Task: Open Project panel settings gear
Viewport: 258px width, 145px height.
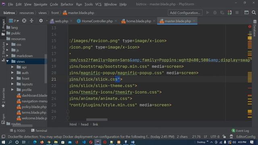Action: (x=41, y=21)
